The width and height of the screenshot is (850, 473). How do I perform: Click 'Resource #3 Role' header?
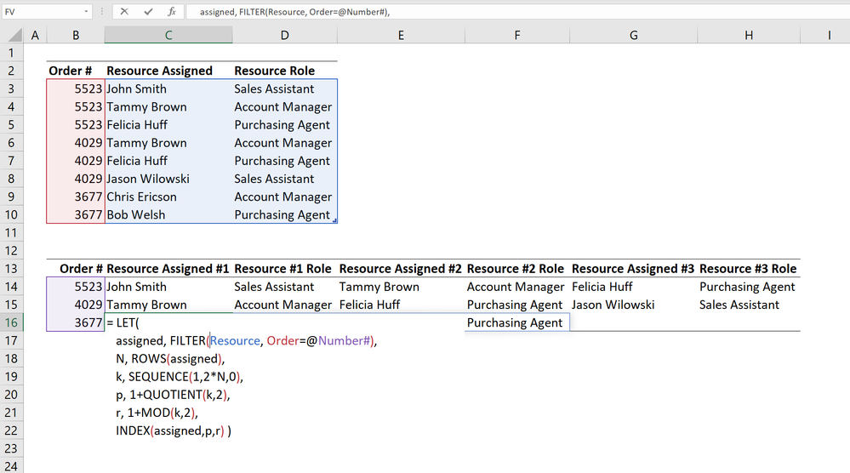click(x=748, y=269)
